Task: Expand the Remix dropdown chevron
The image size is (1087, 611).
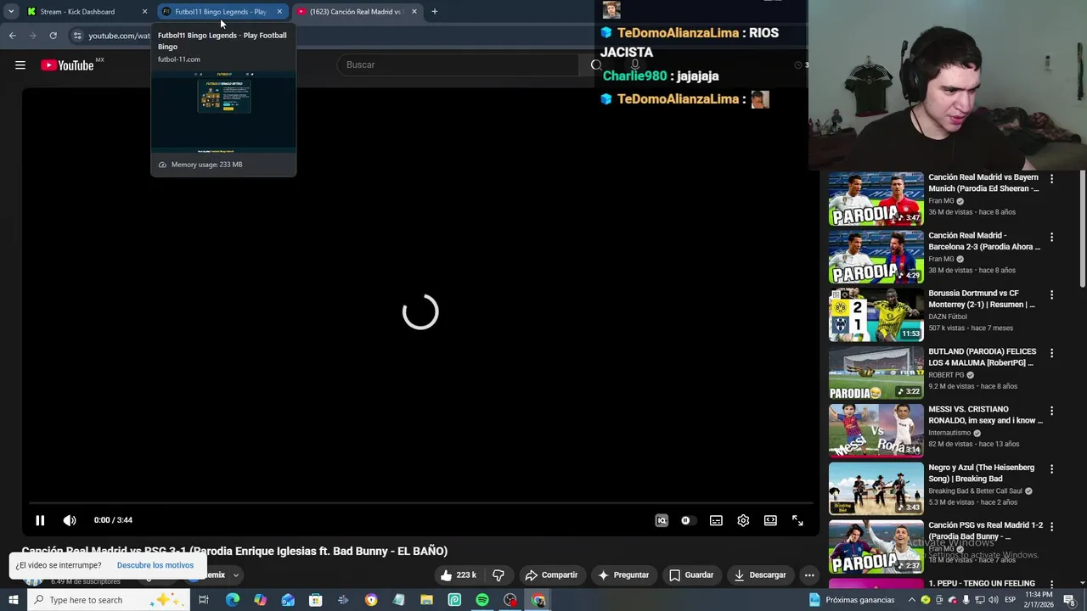Action: pos(236,575)
